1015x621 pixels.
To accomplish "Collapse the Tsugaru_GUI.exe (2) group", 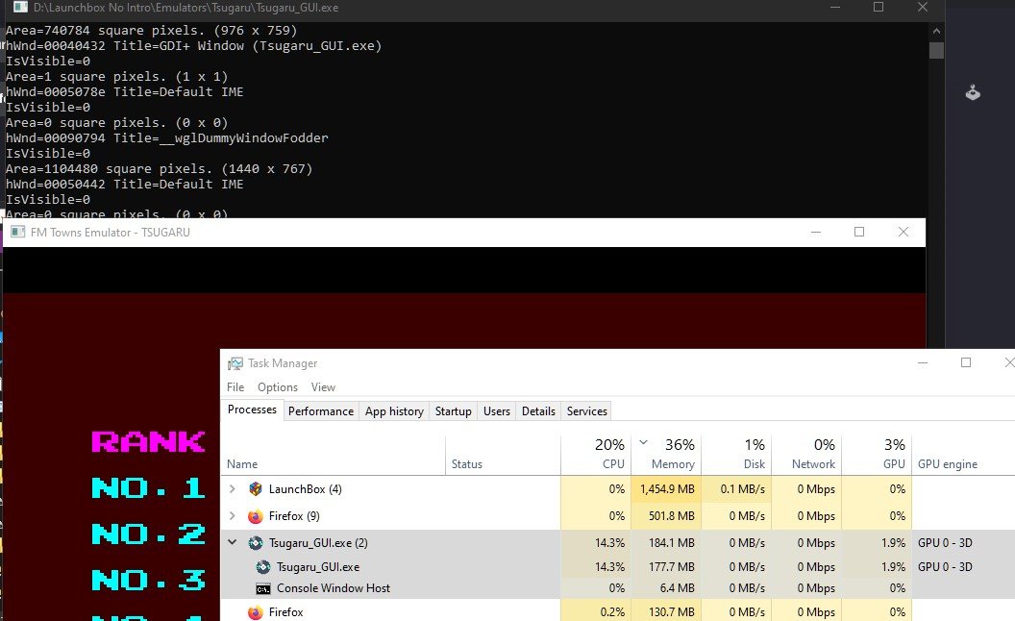I will click(233, 542).
